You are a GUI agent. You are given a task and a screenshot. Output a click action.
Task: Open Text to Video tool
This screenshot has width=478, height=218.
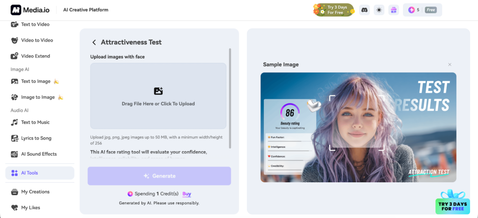point(35,24)
